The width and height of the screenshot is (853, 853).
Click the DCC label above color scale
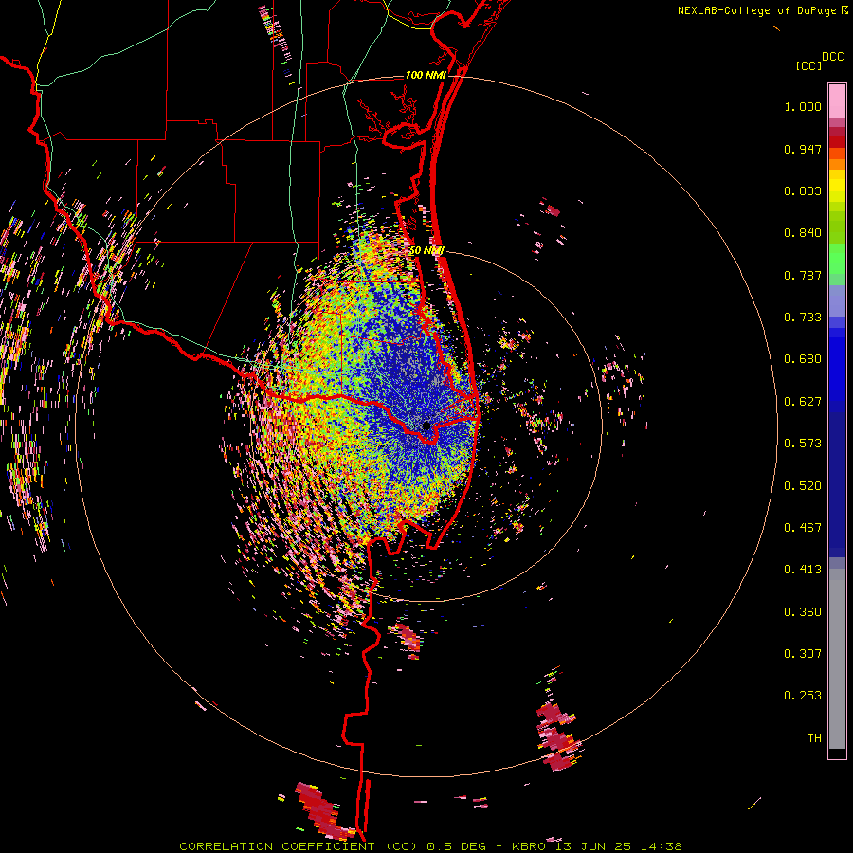tap(832, 57)
